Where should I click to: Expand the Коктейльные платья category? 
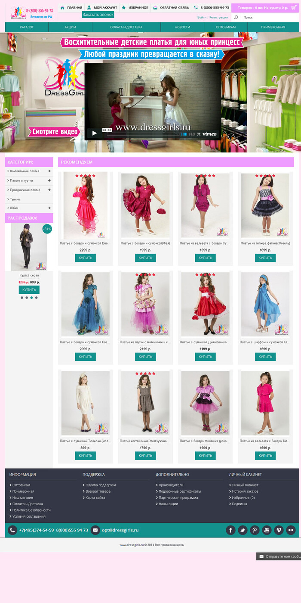(x=49, y=171)
